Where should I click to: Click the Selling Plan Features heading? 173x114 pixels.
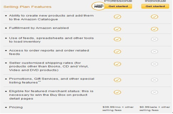(27, 7)
